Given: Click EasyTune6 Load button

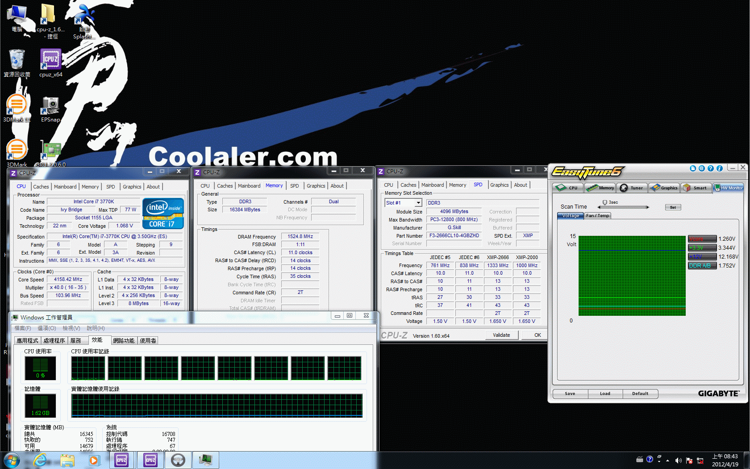Looking at the screenshot, I should pyautogui.click(x=605, y=394).
